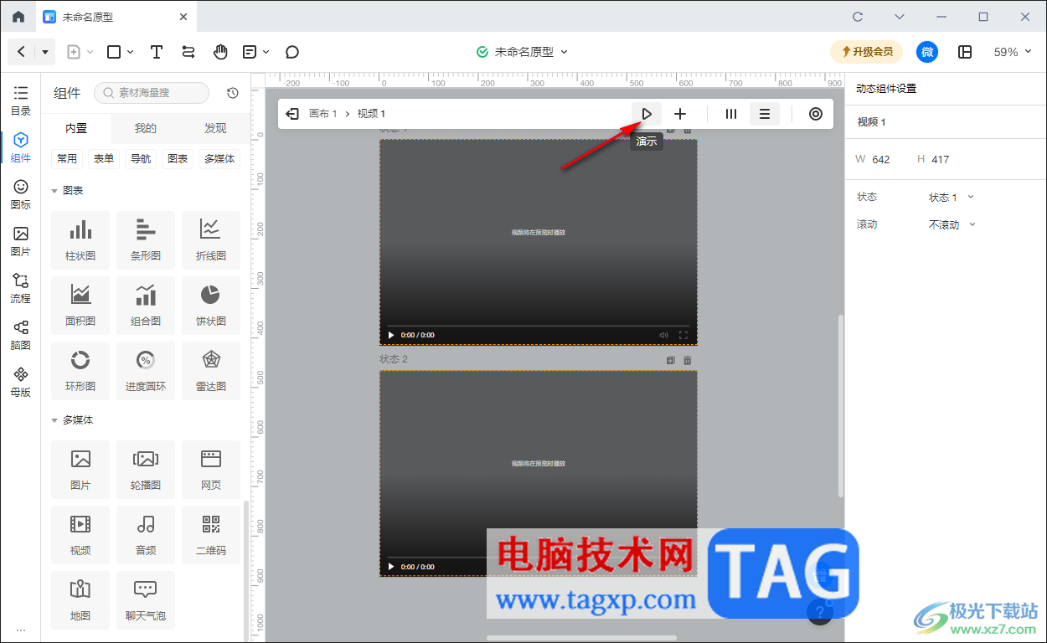The image size is (1047, 643).
Task: Insert a 组合图 combo chart component
Action: coord(146,306)
